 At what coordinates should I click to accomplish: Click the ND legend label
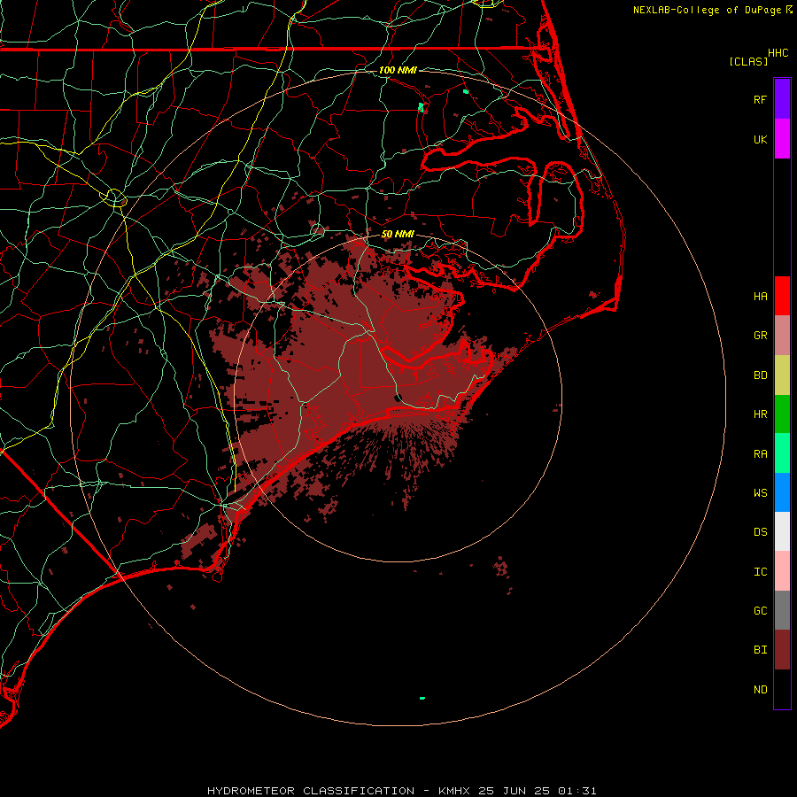tap(760, 690)
